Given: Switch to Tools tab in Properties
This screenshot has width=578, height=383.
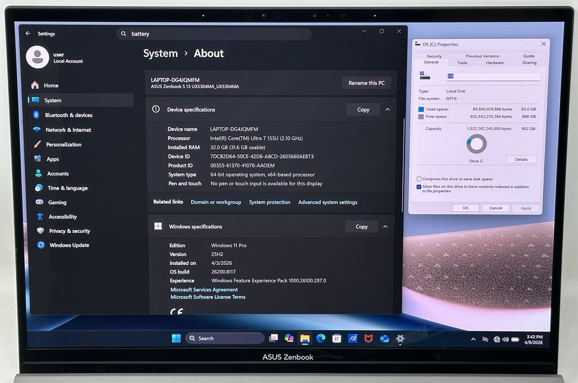Looking at the screenshot, I should 462,63.
